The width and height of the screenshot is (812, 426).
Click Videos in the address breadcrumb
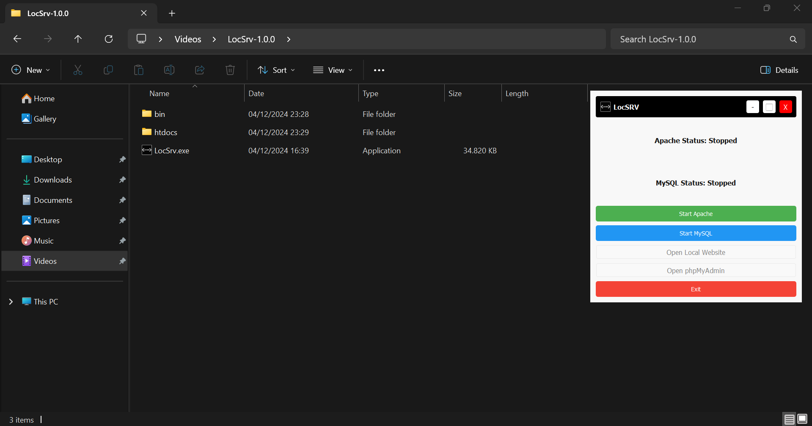(x=188, y=39)
